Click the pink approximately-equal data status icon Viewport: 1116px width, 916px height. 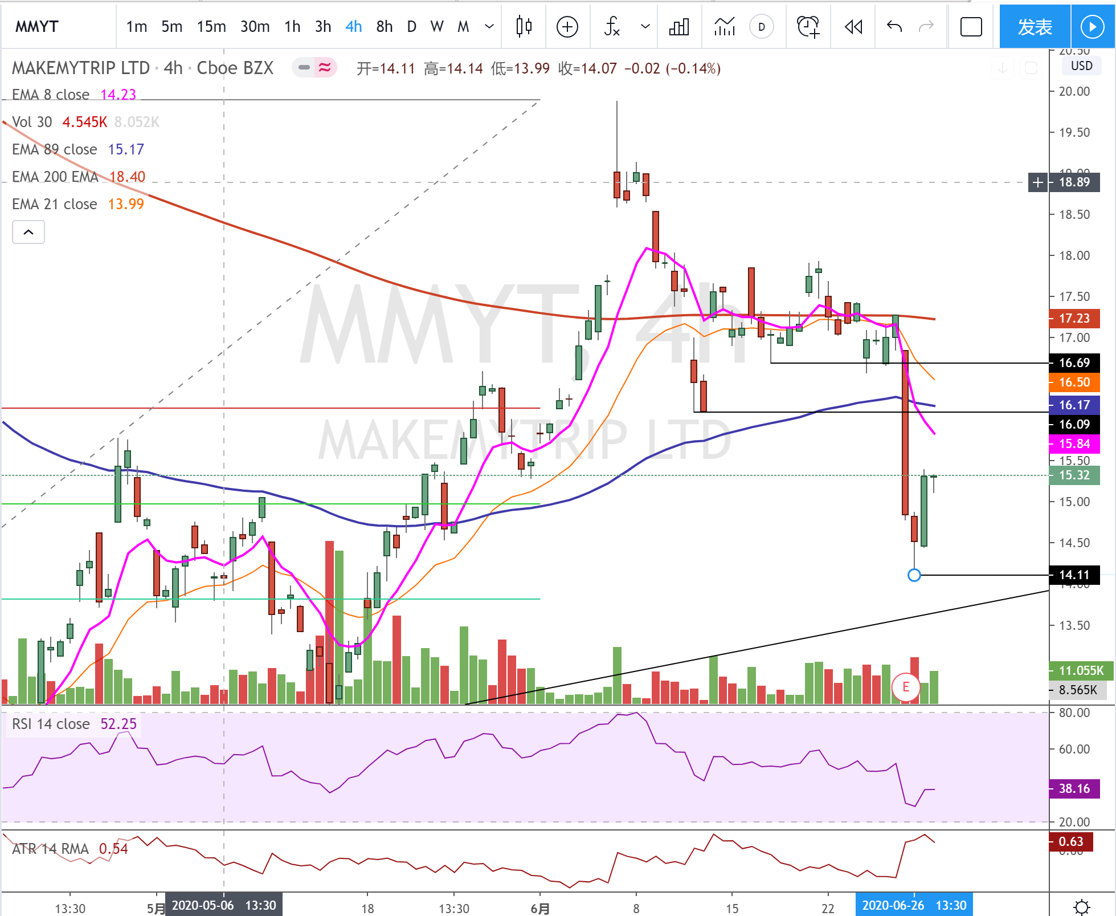pos(325,68)
